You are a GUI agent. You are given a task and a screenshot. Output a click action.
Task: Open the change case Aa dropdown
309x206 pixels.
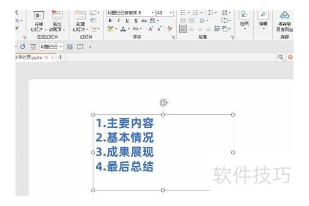pos(137,29)
